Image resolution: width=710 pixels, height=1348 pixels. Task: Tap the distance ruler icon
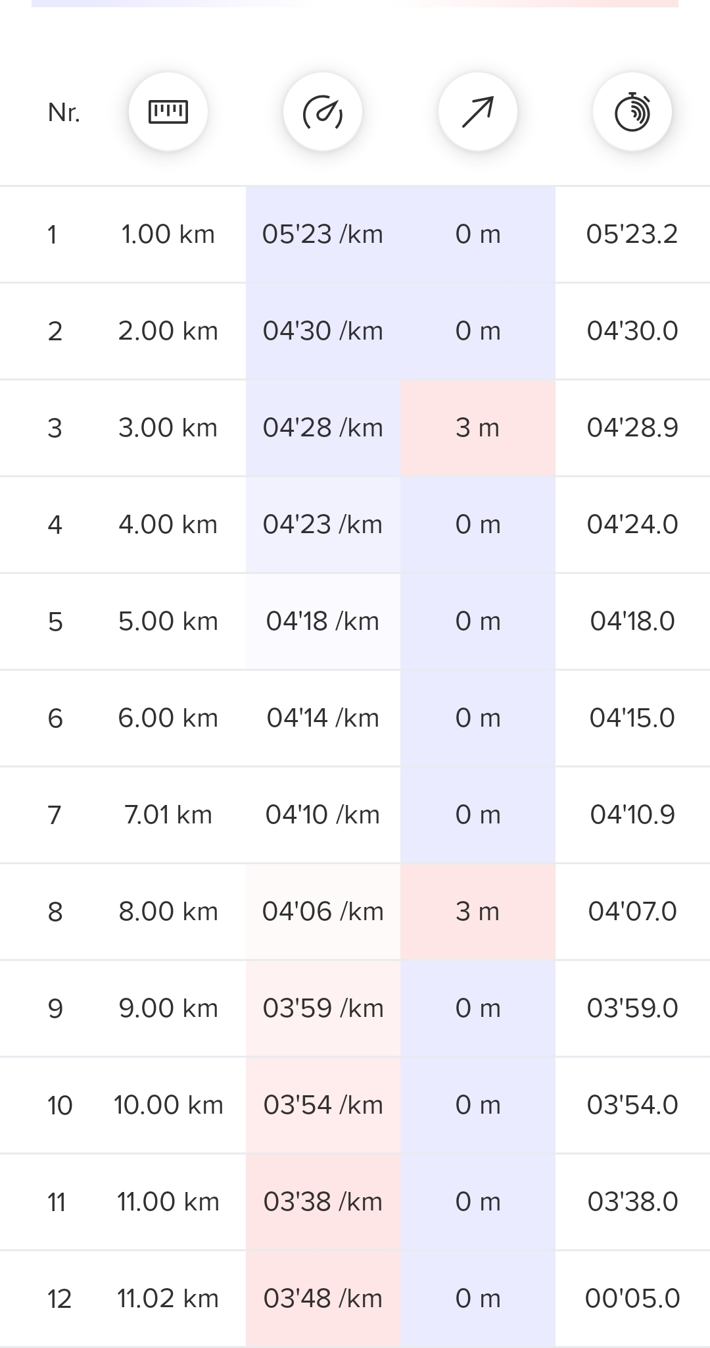tap(168, 112)
